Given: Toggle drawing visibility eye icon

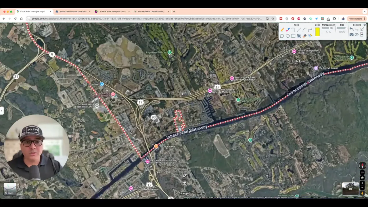Looking at the screenshot, I should (357, 34).
